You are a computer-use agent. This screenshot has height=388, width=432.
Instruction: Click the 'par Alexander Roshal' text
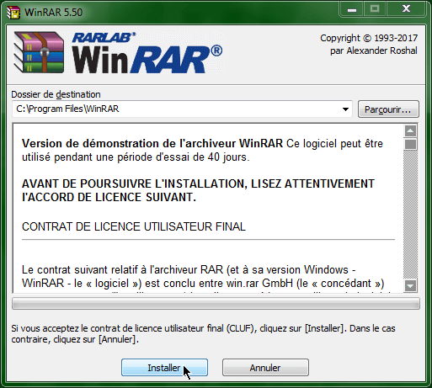(374, 50)
